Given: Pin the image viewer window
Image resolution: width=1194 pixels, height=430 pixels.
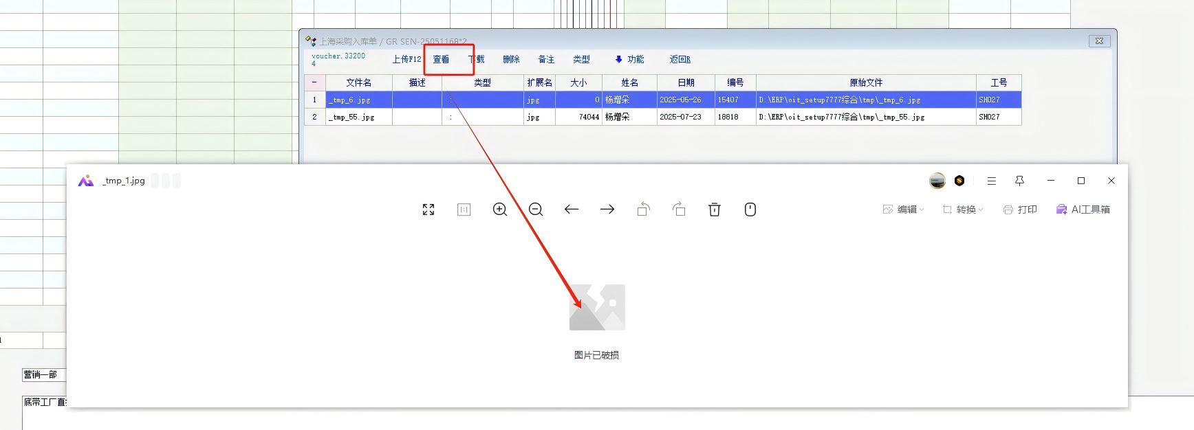Looking at the screenshot, I should [x=1019, y=181].
